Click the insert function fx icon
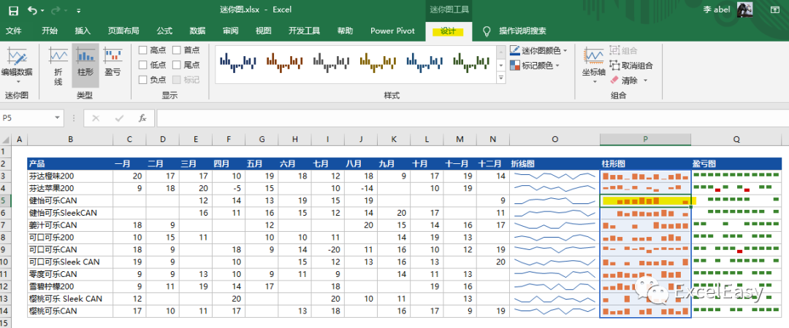The height and width of the screenshot is (328, 789). [142, 118]
